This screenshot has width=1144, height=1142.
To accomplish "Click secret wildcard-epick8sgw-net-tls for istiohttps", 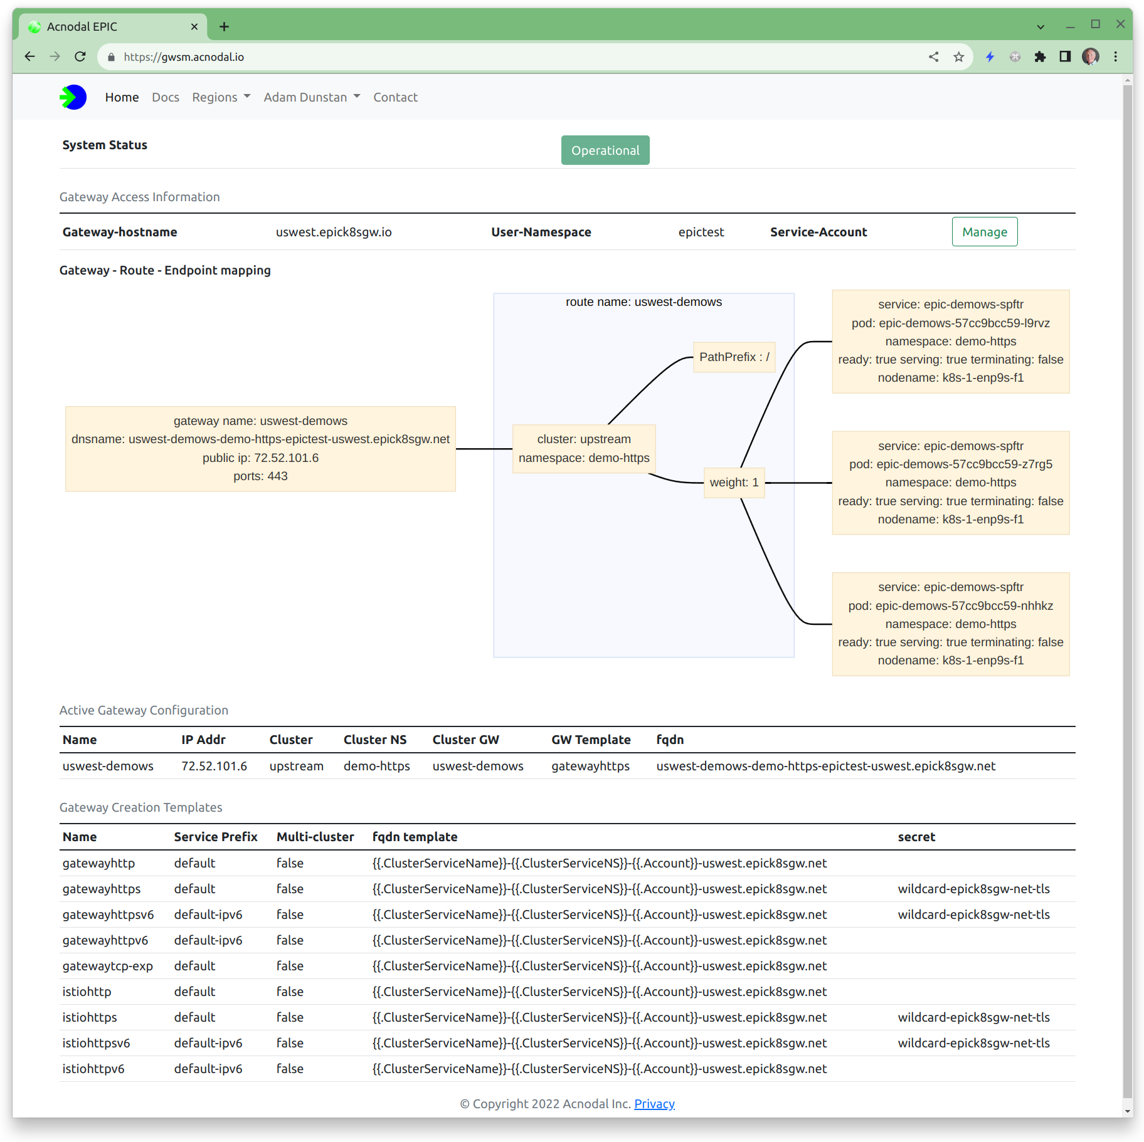I will click(973, 1017).
